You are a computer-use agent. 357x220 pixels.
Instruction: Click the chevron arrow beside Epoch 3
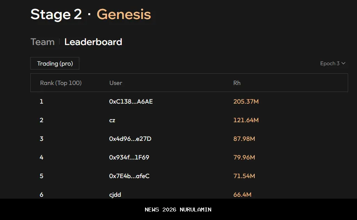pos(343,63)
